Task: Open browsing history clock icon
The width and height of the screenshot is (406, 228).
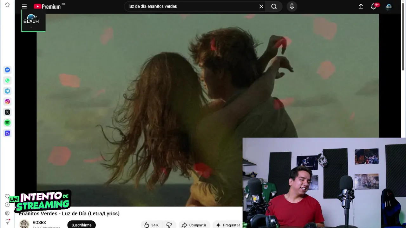Action: (7, 205)
